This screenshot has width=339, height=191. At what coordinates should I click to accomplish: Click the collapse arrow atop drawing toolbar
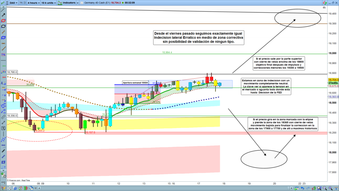tap(3, 7)
